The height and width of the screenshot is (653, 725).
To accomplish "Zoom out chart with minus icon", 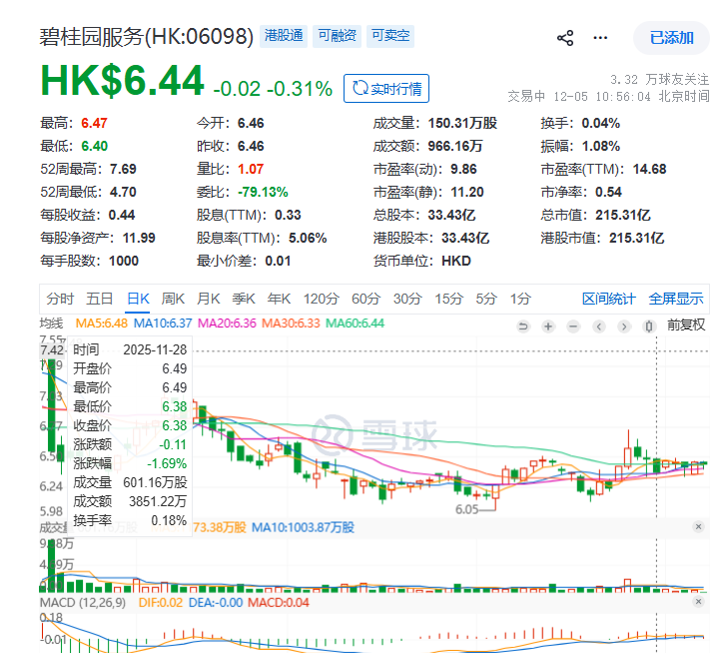I will [x=573, y=326].
